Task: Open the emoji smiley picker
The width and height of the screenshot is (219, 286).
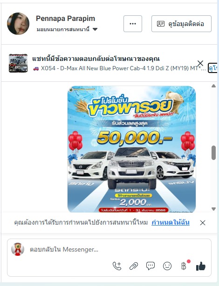Action: click(x=167, y=266)
